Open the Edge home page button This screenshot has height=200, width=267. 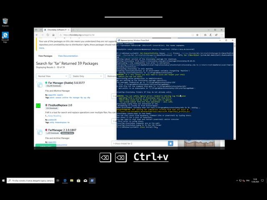coord(53,35)
